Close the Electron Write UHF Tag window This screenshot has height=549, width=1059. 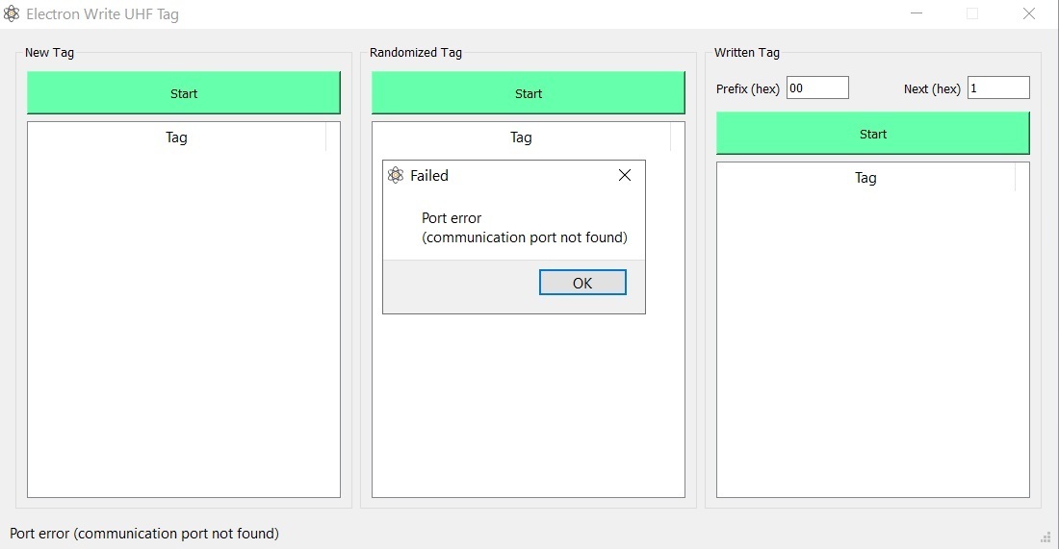click(1029, 13)
